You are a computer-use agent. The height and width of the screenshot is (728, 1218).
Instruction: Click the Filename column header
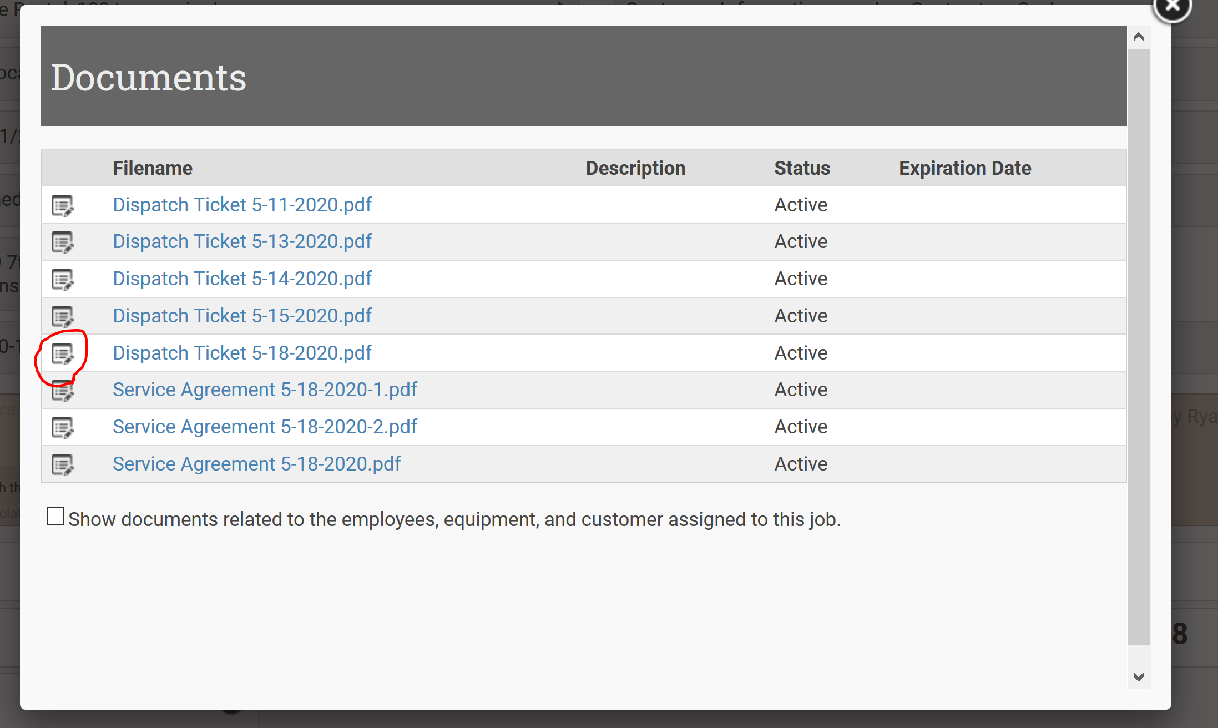point(153,168)
